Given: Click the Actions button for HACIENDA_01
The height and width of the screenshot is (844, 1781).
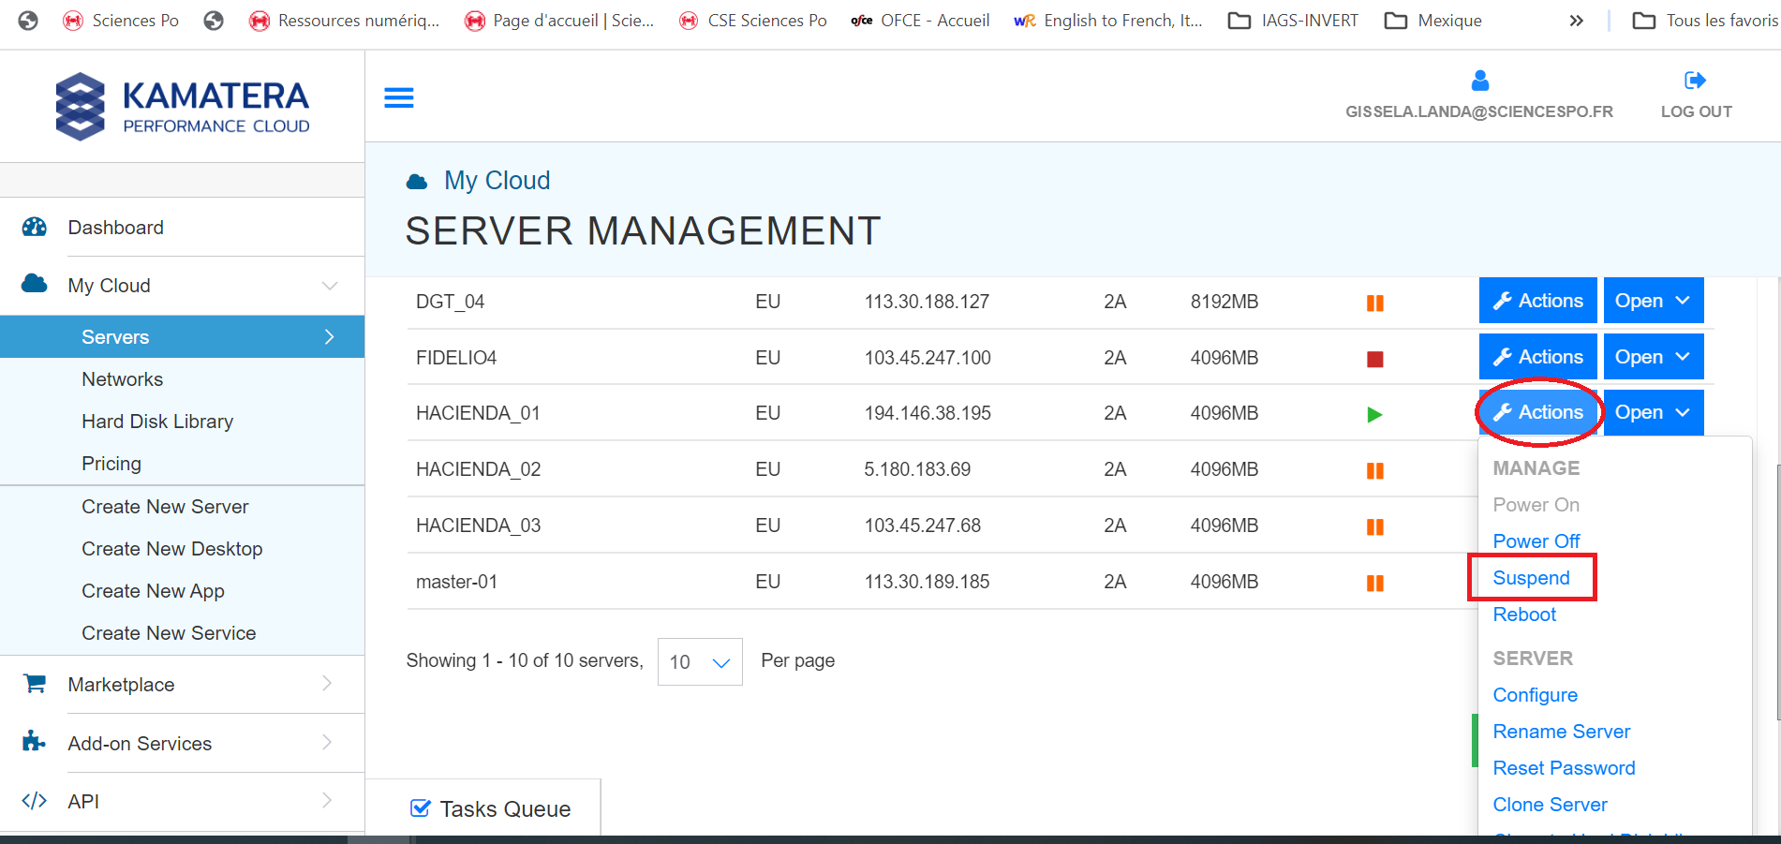Looking at the screenshot, I should (1538, 412).
